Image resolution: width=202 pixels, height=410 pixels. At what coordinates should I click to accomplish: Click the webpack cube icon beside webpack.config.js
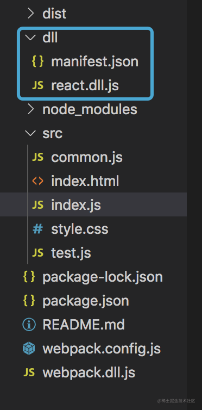click(29, 349)
